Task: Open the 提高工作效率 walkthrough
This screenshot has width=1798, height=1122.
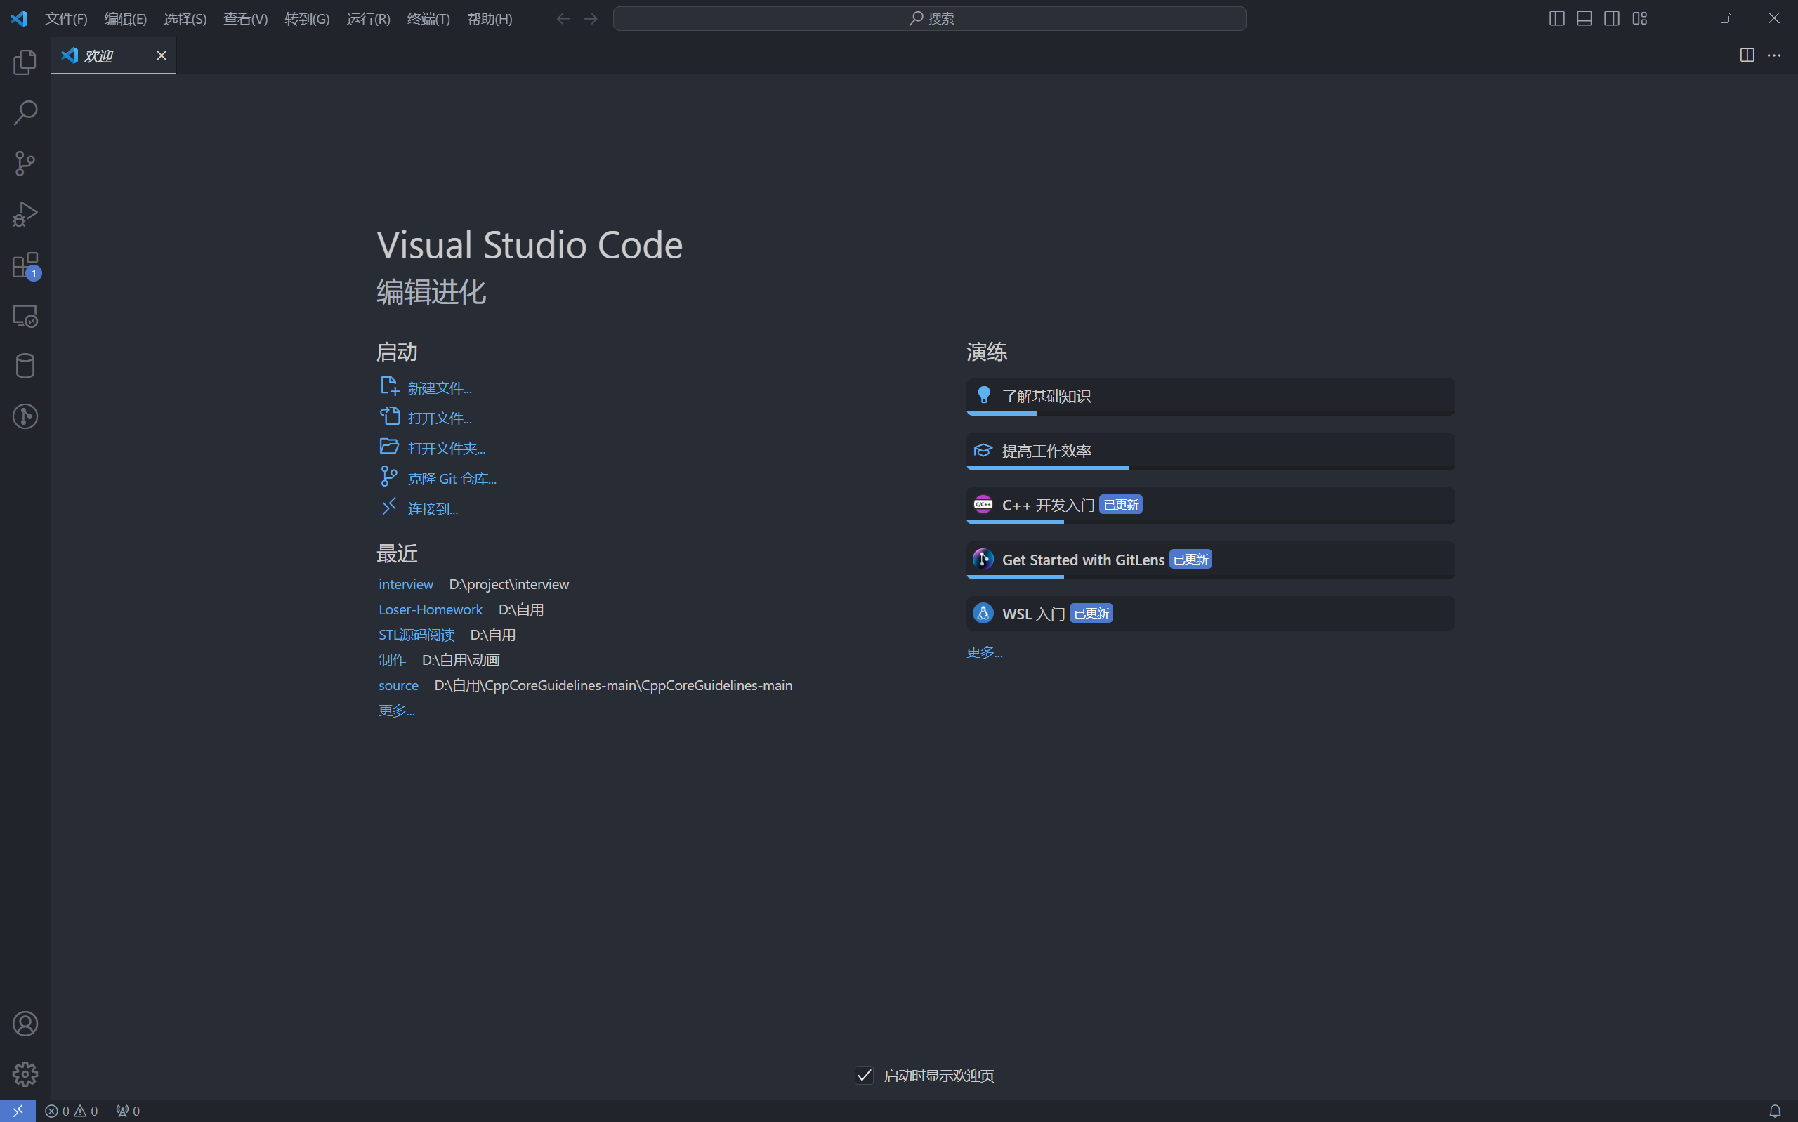Action: point(1210,451)
